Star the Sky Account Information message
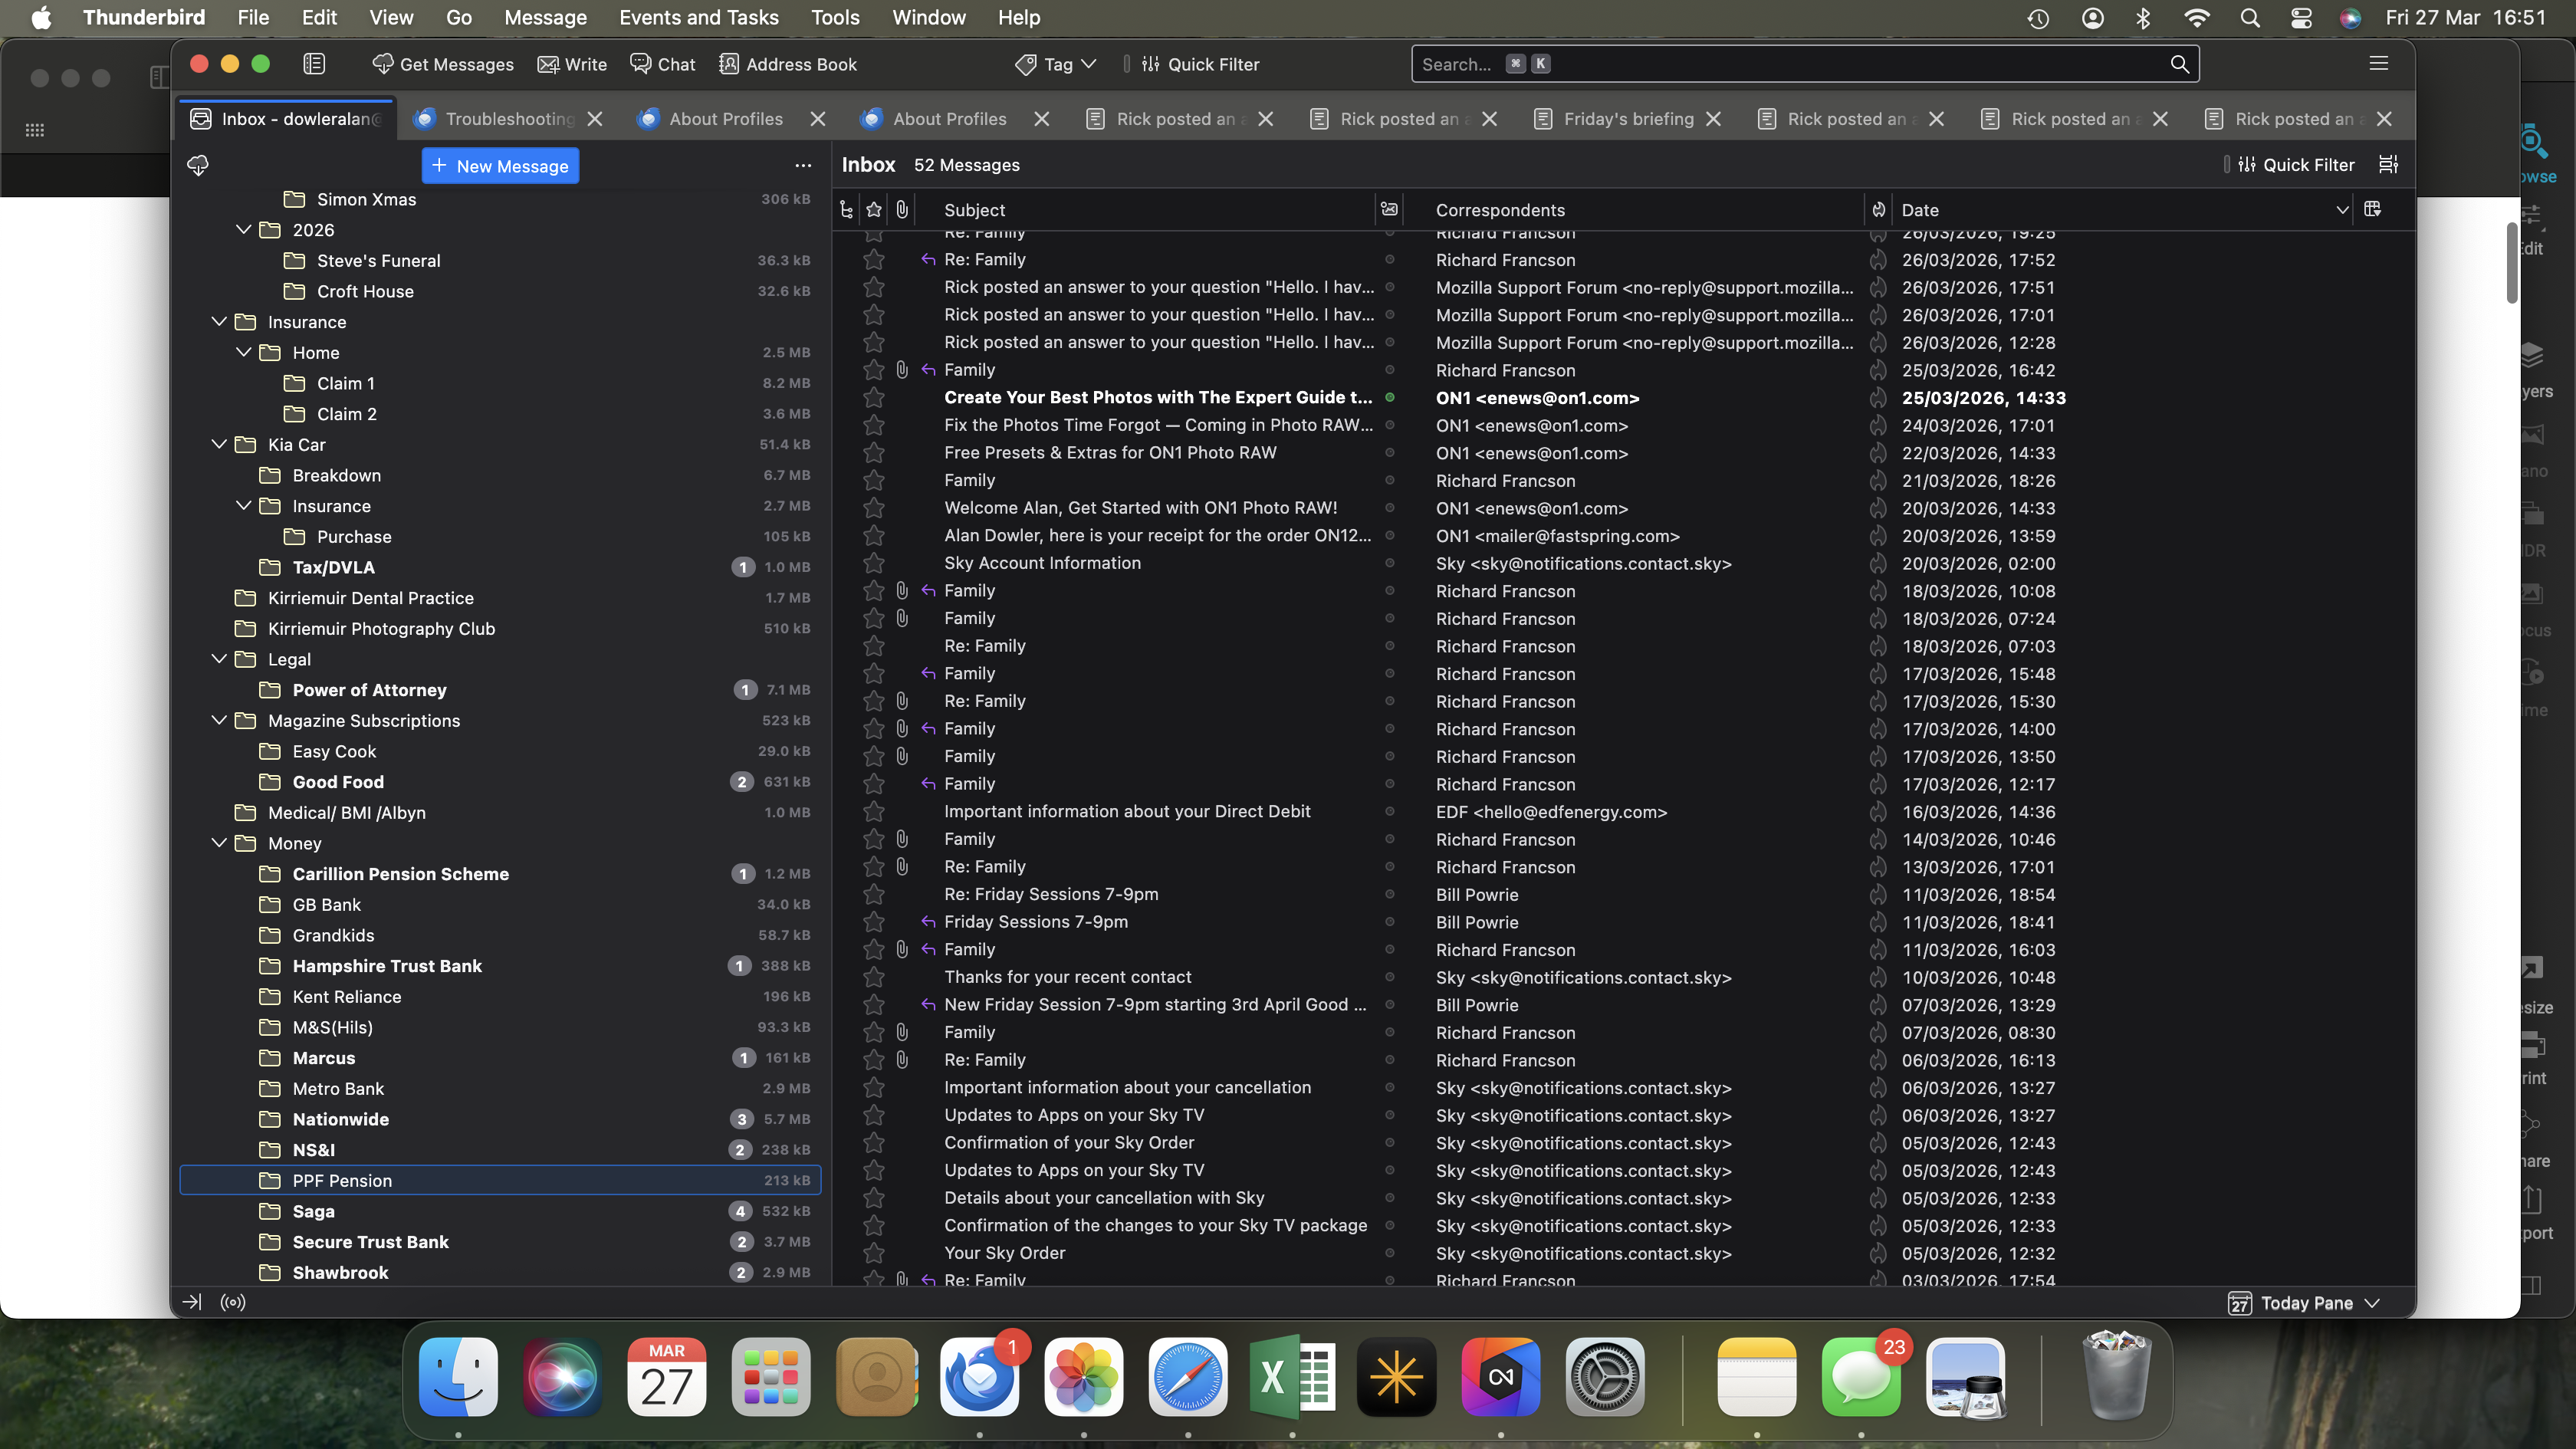Viewport: 2576px width, 1449px height. coord(874,564)
